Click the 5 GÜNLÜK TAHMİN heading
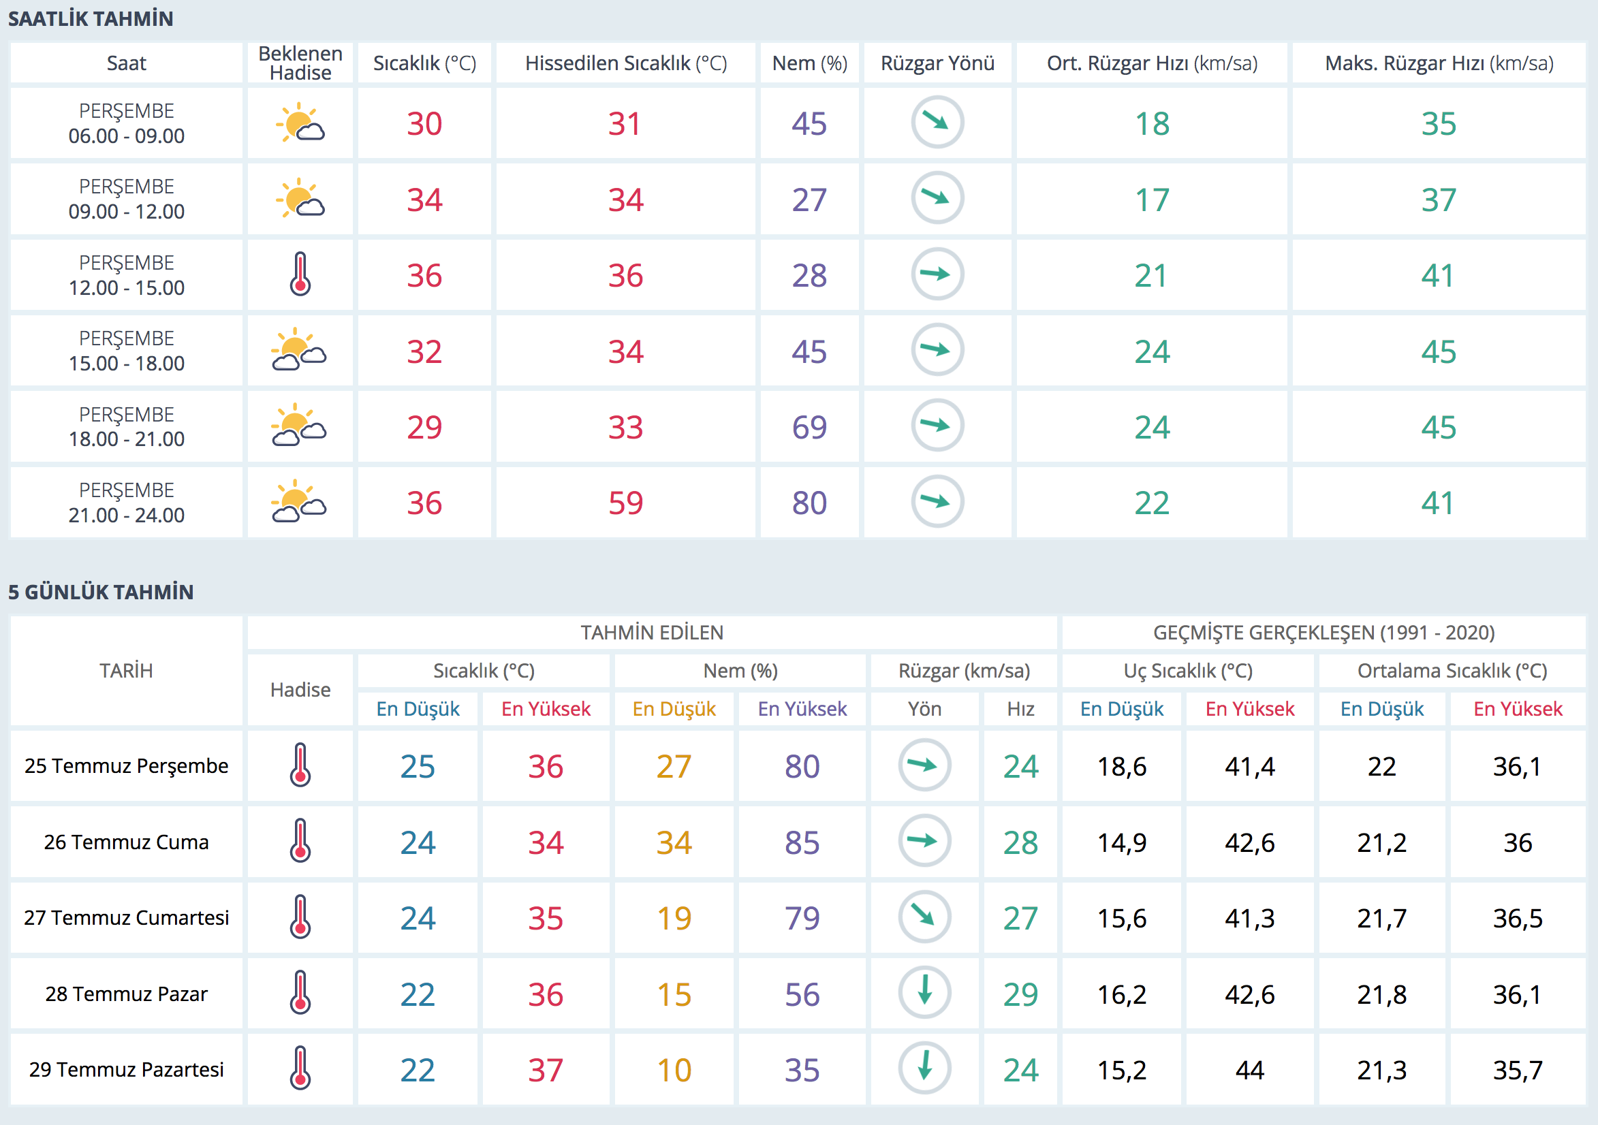This screenshot has height=1125, width=1598. click(101, 592)
